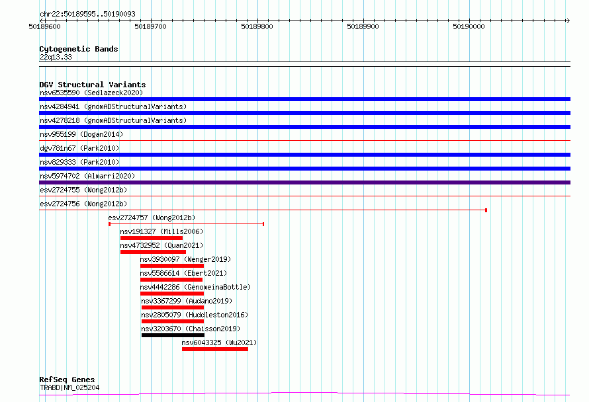Click the magenta TRABD gene track line
Viewport: 589px width, 402px height.
pyautogui.click(x=304, y=393)
